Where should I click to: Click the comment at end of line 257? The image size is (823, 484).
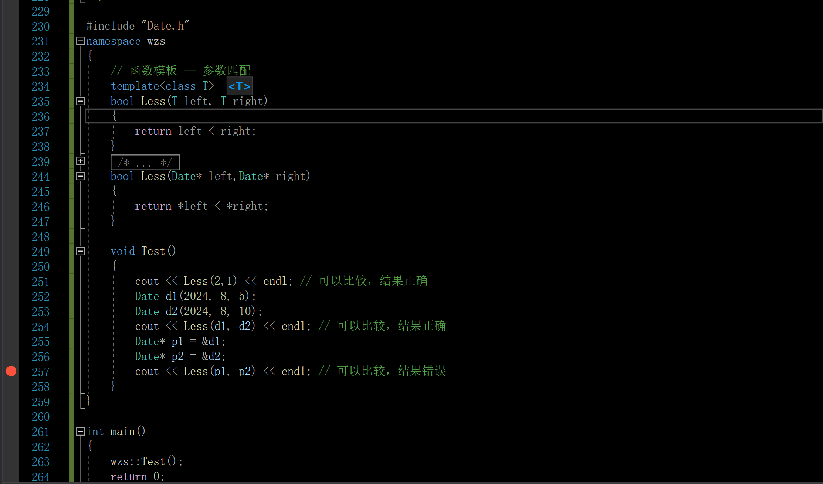pos(382,371)
